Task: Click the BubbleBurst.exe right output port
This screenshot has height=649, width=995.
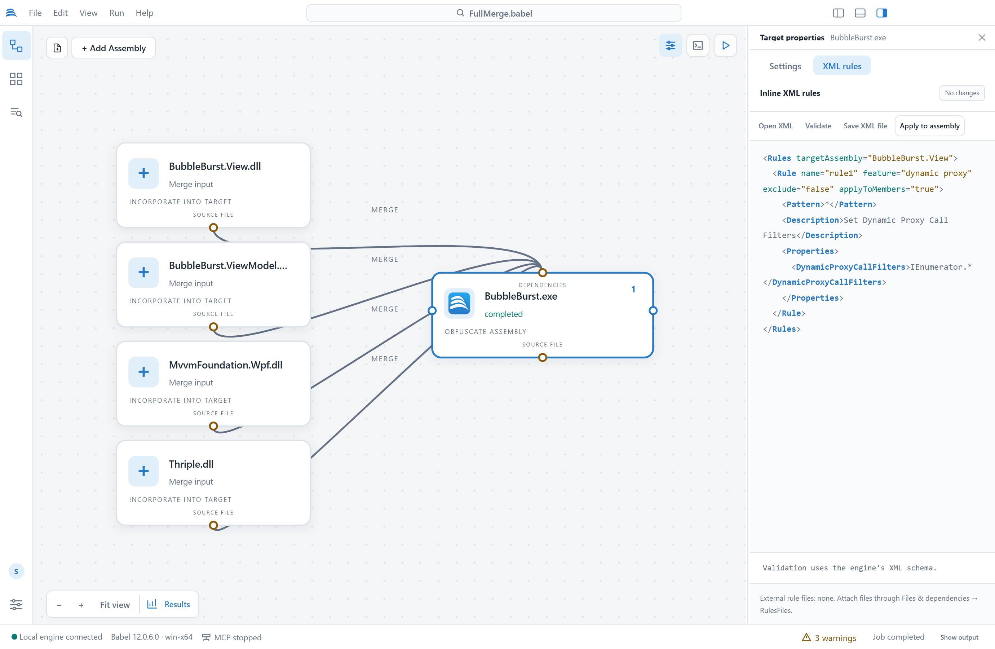Action: pos(654,311)
